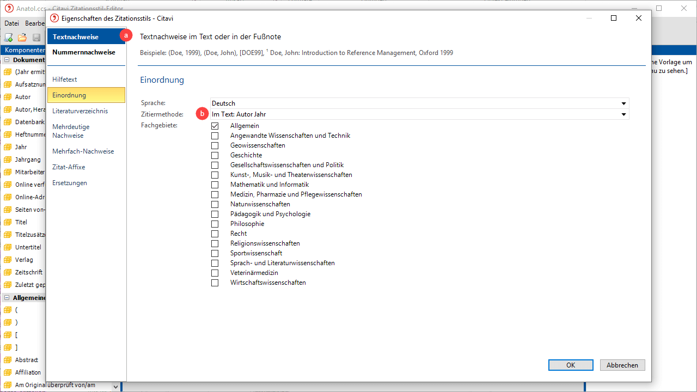The image size is (697, 392).
Task: Collapse the Dokument component group
Action: tap(7, 60)
